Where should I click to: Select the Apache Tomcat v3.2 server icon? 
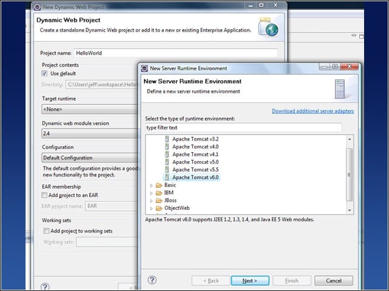point(167,139)
